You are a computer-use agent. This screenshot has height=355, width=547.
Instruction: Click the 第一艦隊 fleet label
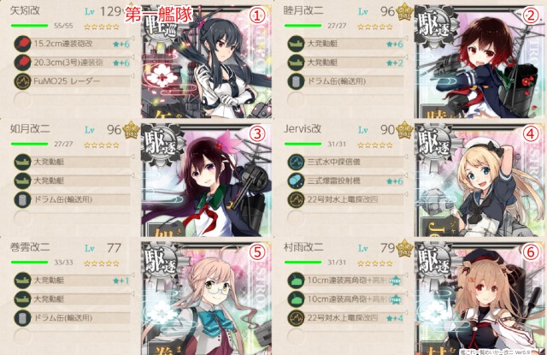[x=159, y=15]
